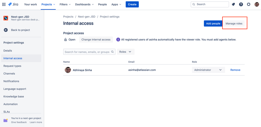This screenshot has width=261, height=127.
Task: Click the Add people button
Action: (213, 23)
